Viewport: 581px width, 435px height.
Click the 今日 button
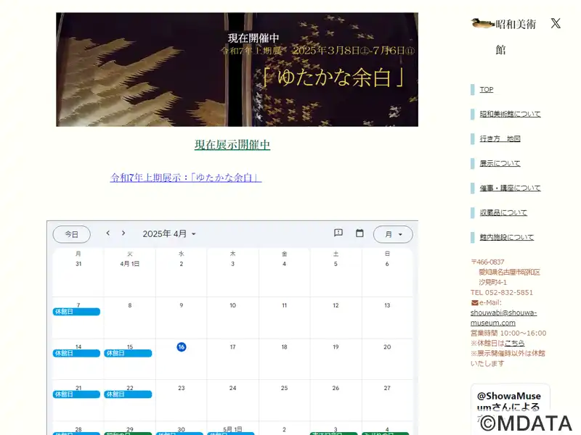(x=71, y=234)
